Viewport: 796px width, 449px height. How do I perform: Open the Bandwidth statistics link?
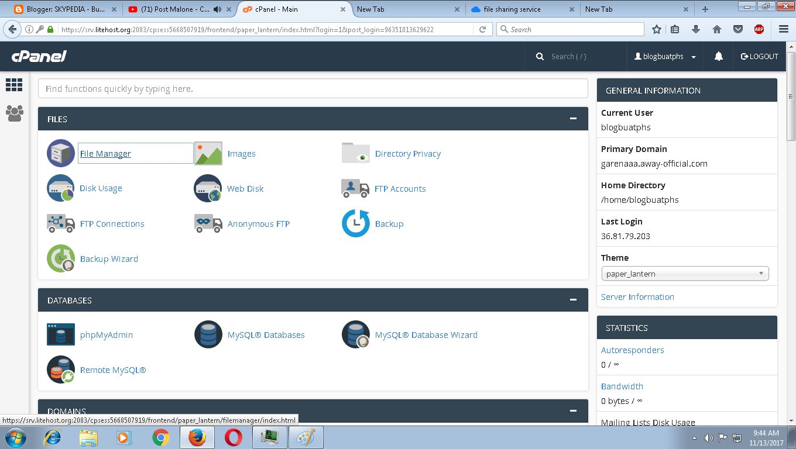point(622,386)
